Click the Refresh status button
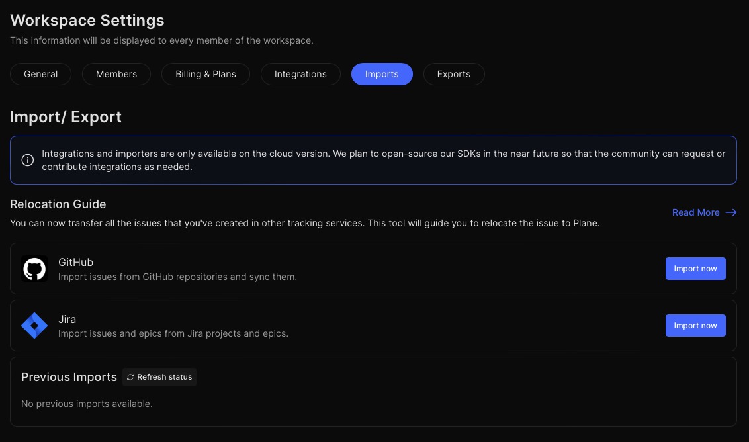The height and width of the screenshot is (442, 749). (x=159, y=377)
